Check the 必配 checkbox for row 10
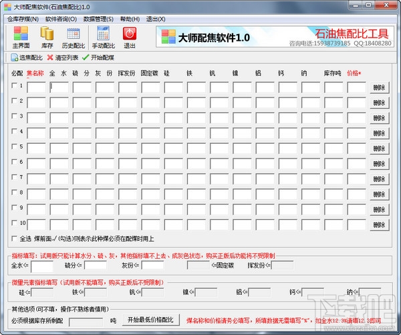 point(14,223)
